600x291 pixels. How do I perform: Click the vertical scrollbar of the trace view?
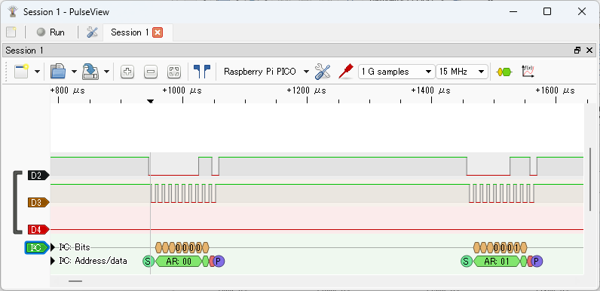pyautogui.click(x=591, y=179)
